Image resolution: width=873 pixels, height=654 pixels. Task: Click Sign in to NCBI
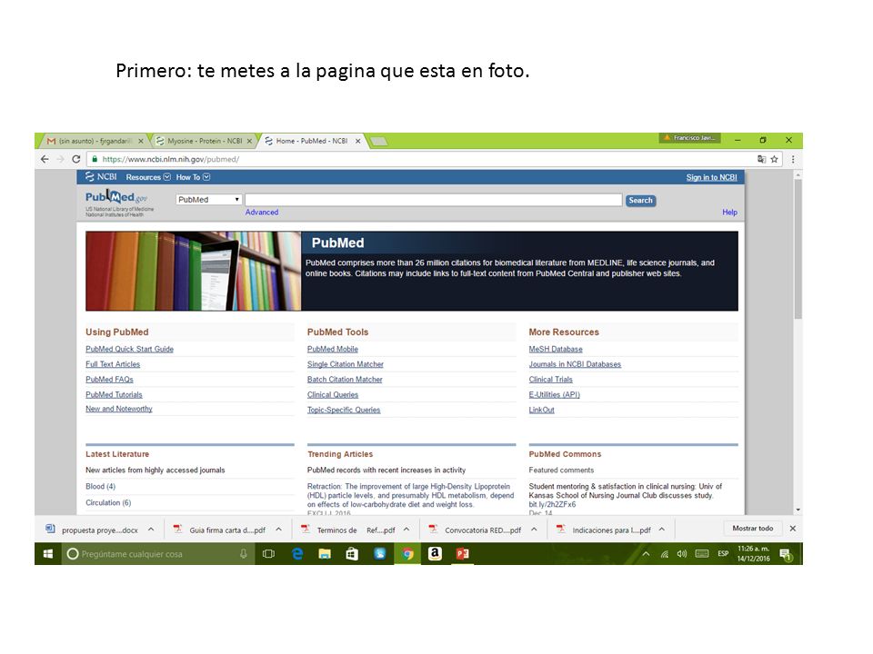coord(711,177)
